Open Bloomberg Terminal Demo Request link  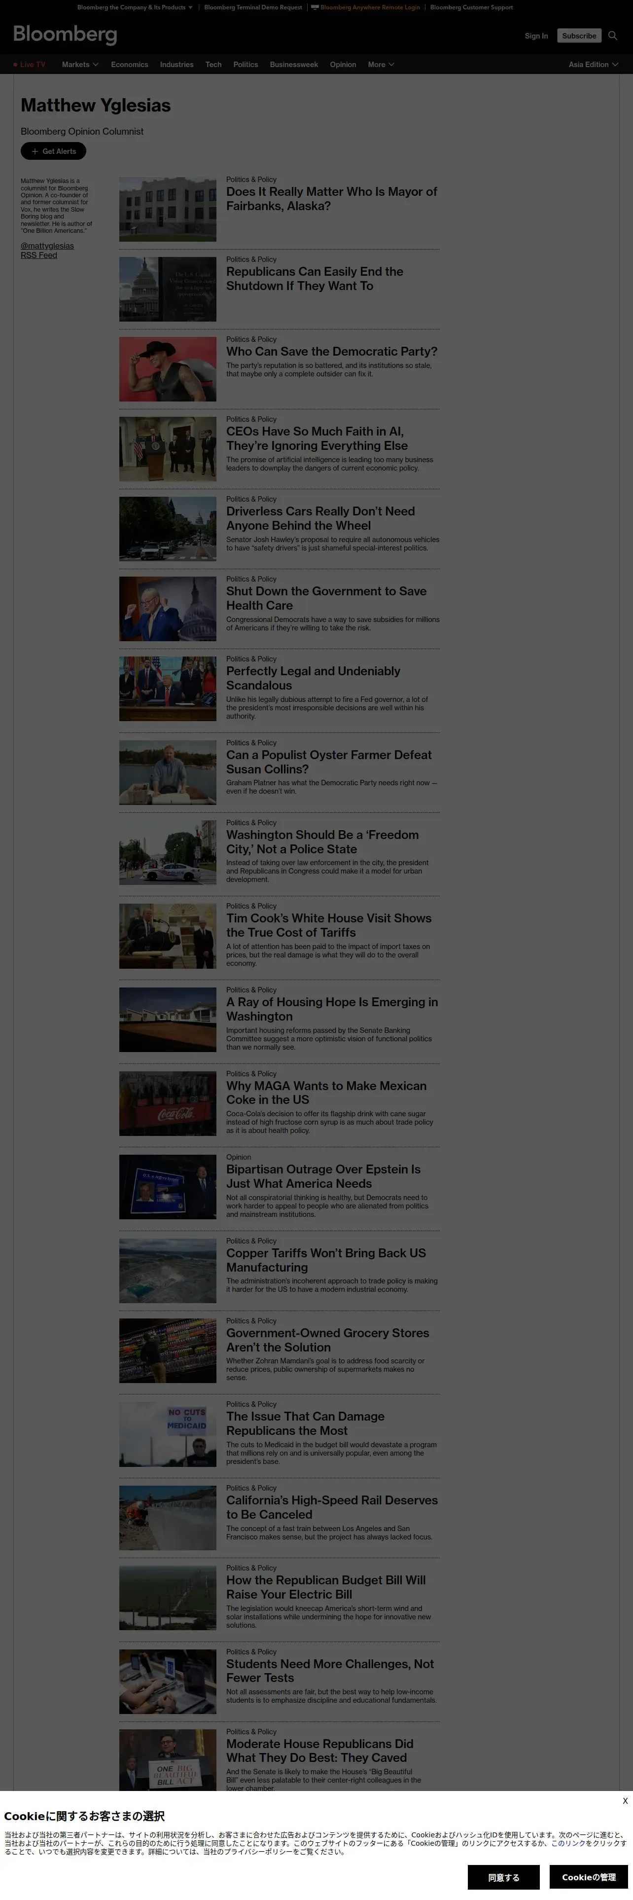(x=253, y=7)
